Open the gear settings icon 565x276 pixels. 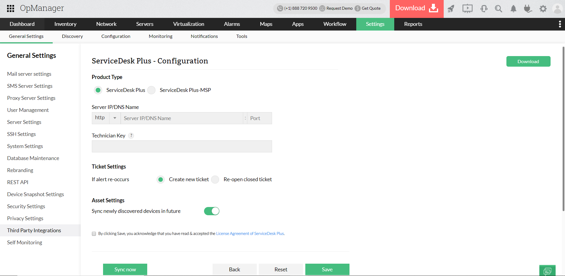click(543, 9)
